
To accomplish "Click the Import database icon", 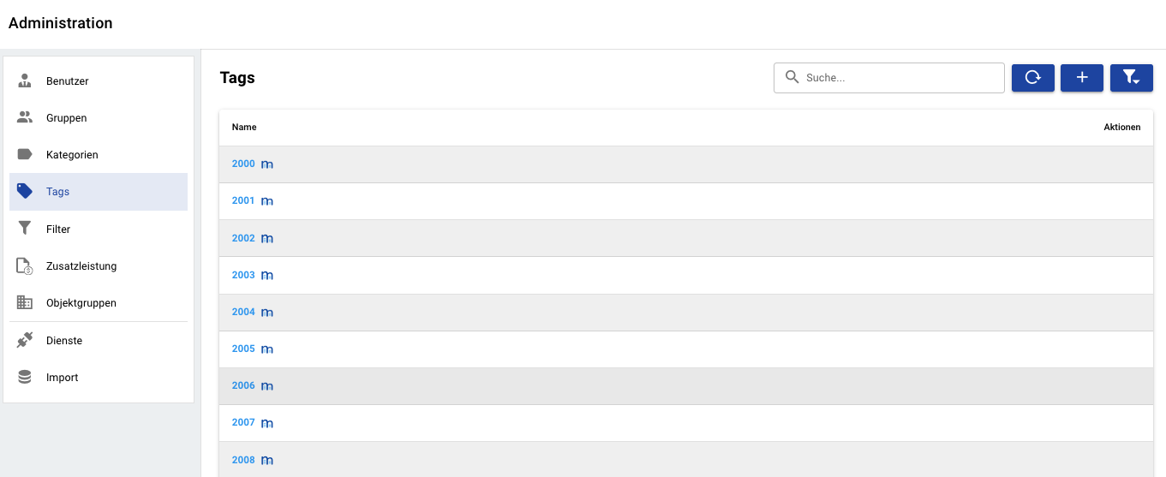I will pyautogui.click(x=25, y=378).
